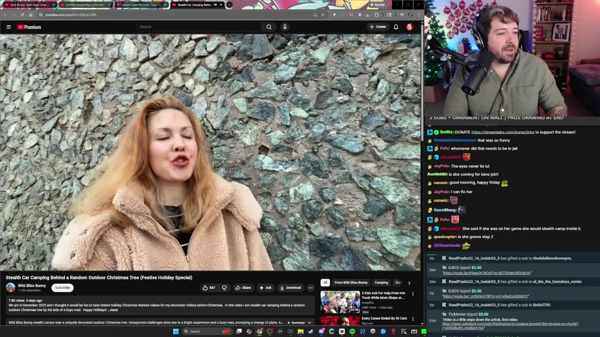Like the video with thumbs up

[x=209, y=288]
